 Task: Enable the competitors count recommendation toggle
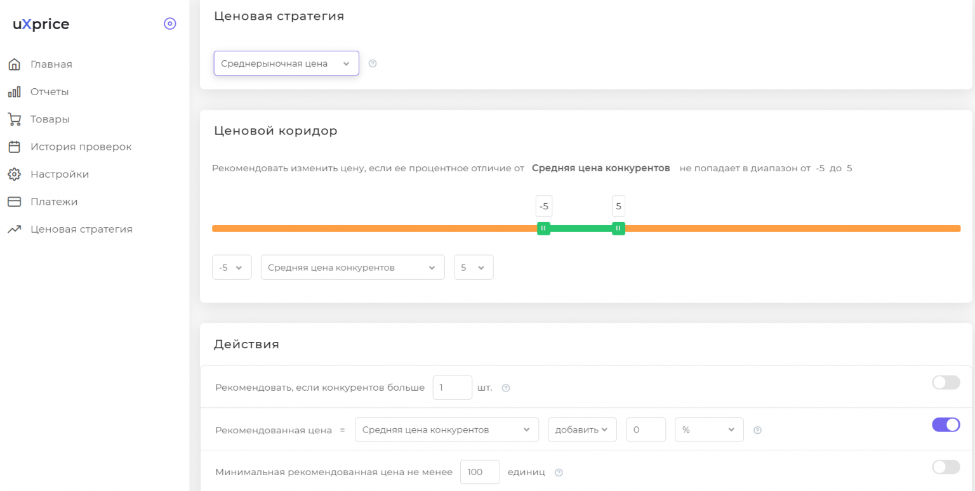click(945, 383)
